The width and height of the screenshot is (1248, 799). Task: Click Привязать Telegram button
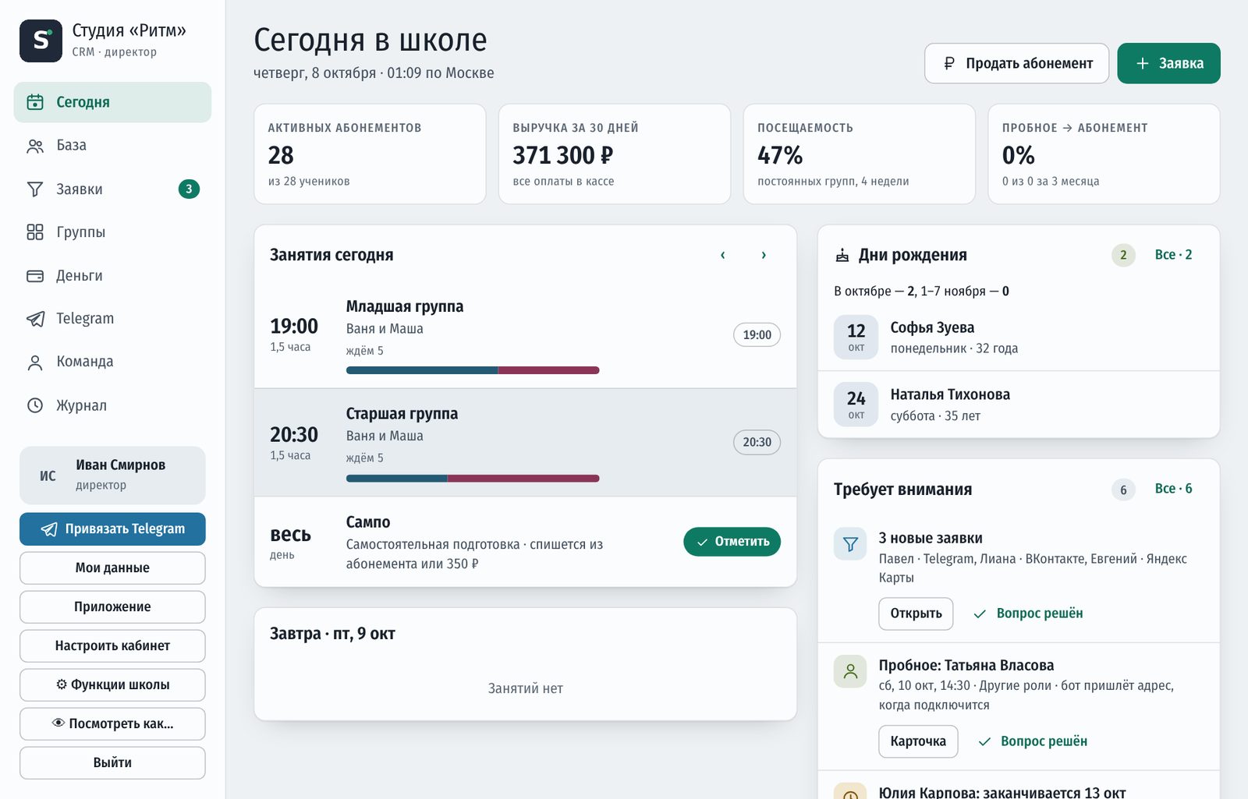point(112,529)
